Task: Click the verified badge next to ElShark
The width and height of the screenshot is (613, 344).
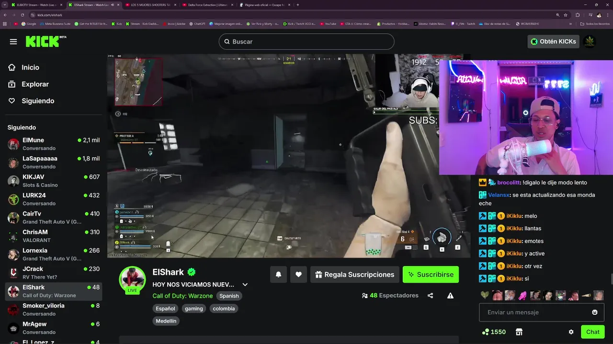Action: pos(192,272)
